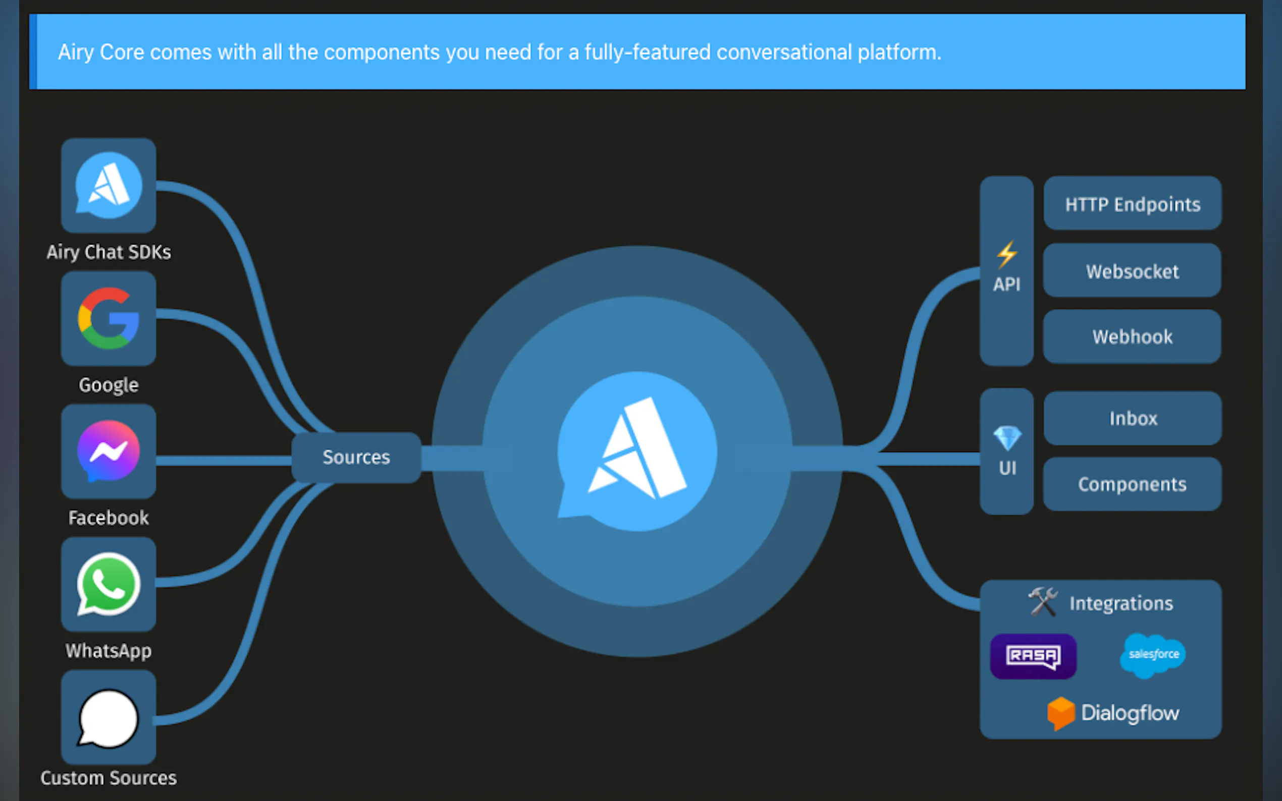Click the Dialogflow text label
1282x801 pixels.
pos(1130,713)
